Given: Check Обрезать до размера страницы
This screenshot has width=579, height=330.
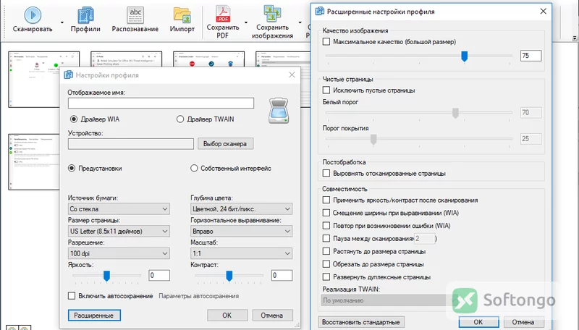Looking at the screenshot, I should point(326,264).
